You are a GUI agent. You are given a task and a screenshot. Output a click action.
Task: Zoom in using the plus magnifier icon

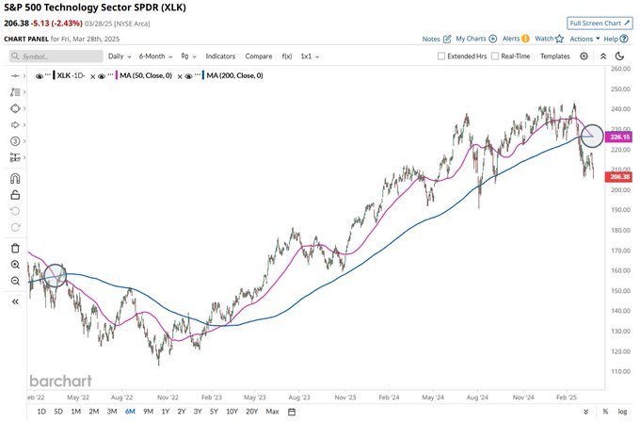click(15, 266)
